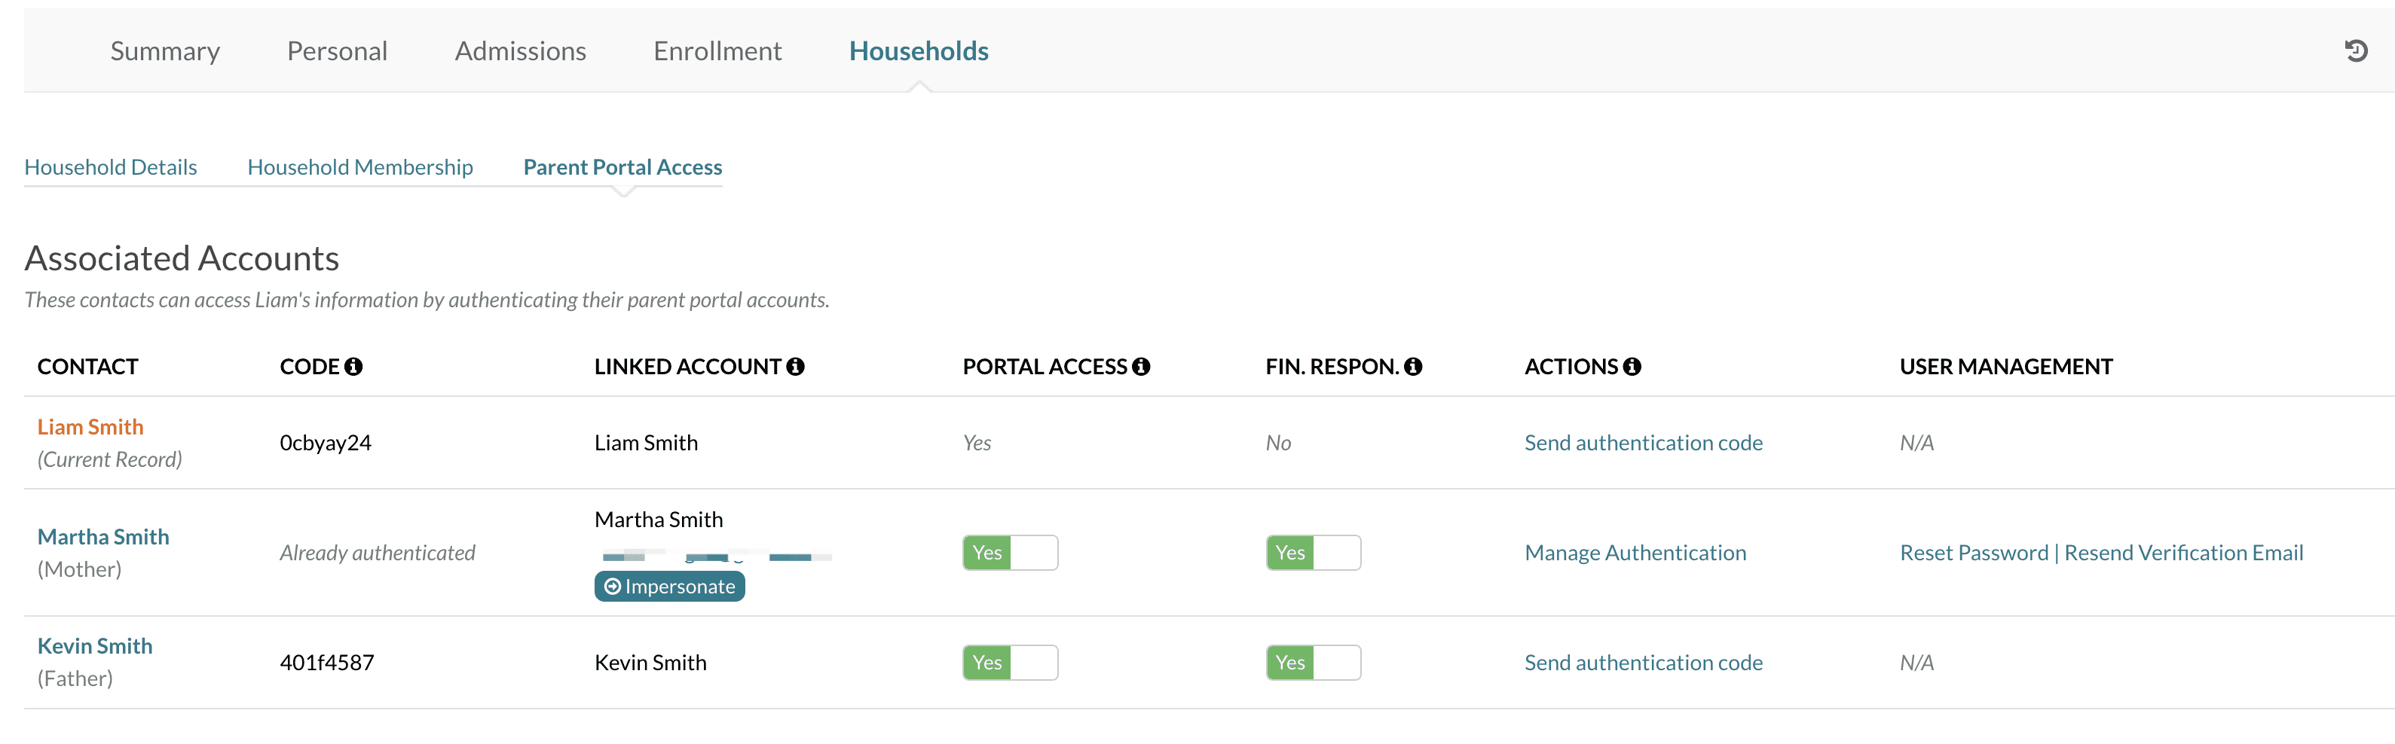Open the Kevin Smith contact link

(x=95, y=645)
